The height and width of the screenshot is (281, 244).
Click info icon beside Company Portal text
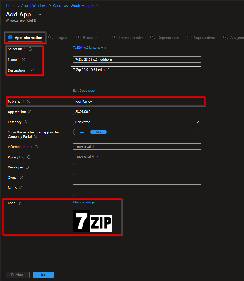(x=35, y=137)
